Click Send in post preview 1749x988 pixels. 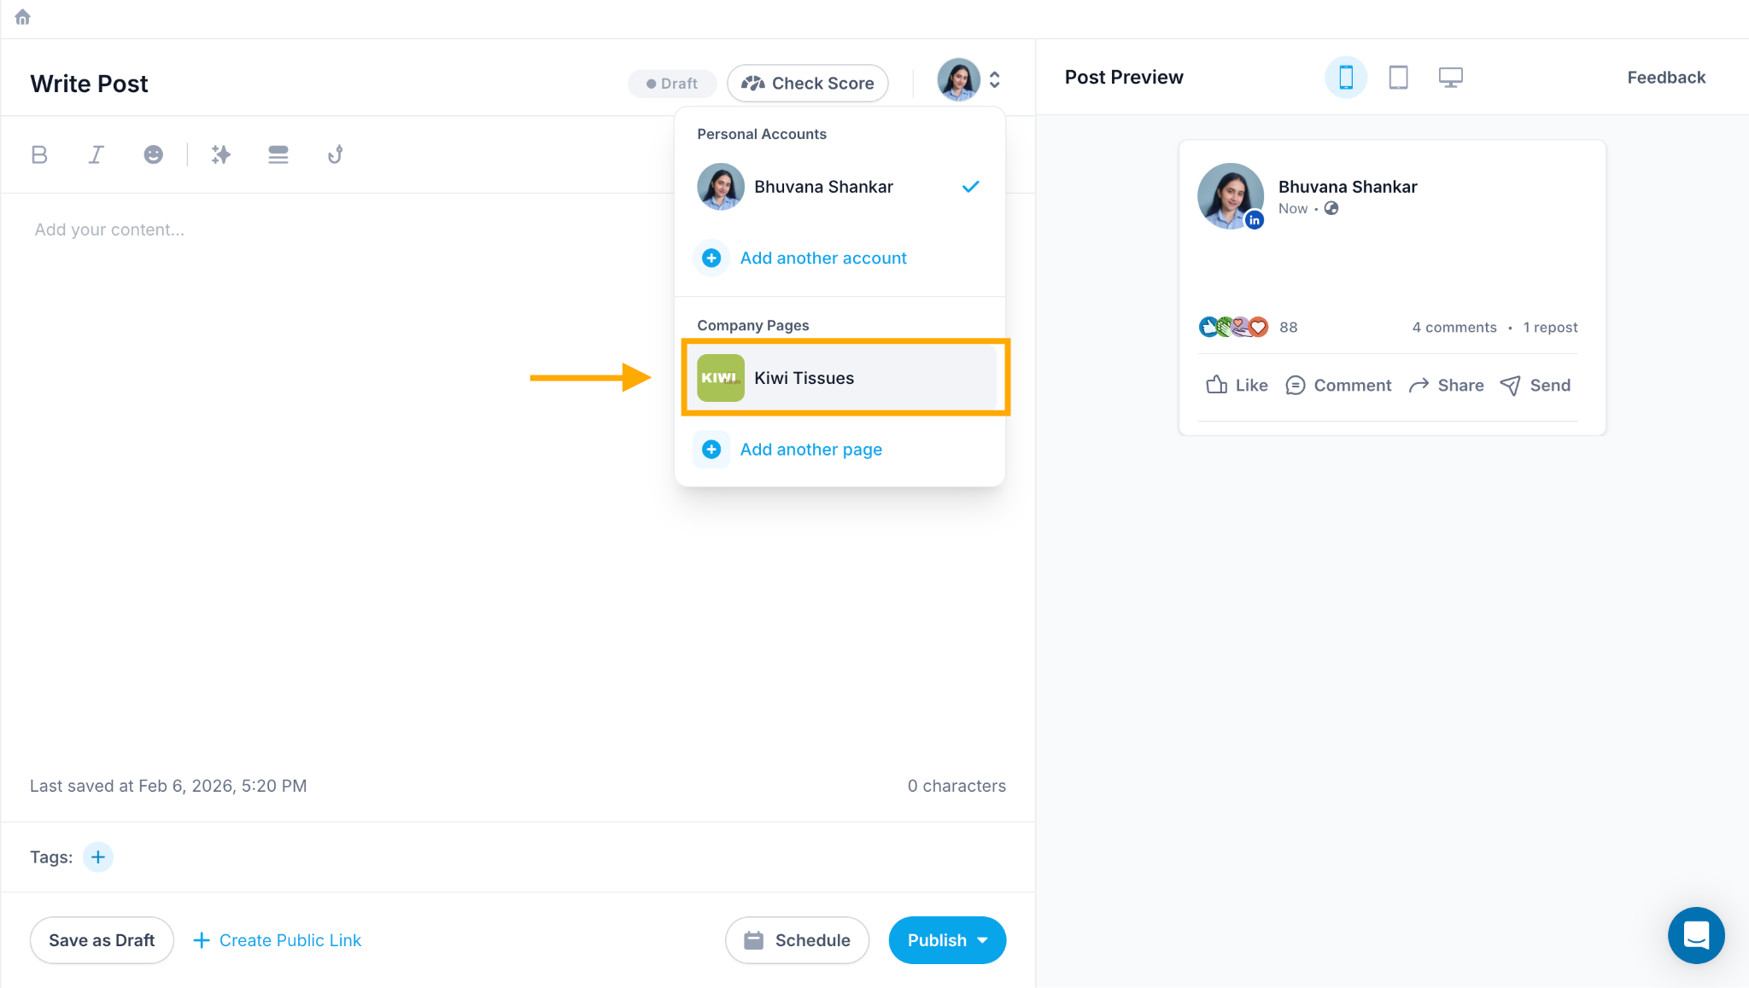1535,386
